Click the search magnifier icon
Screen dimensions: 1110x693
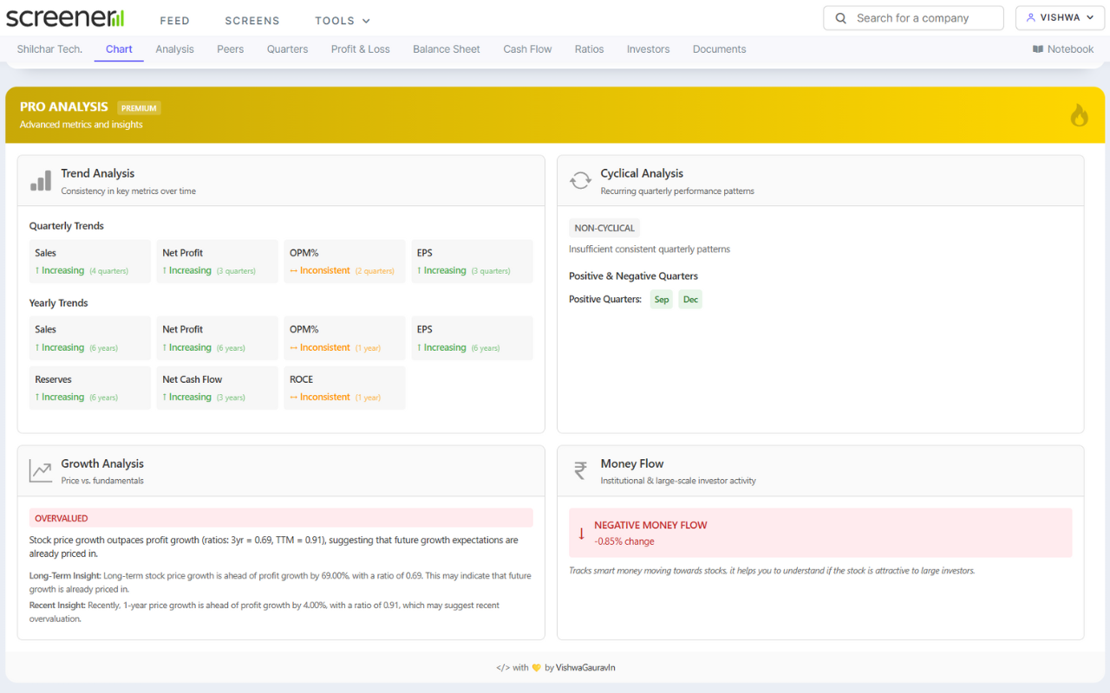(x=839, y=17)
